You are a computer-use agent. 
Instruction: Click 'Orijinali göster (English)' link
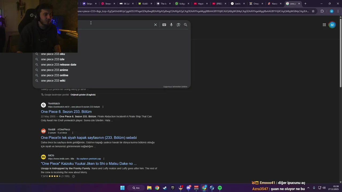click(x=83, y=95)
